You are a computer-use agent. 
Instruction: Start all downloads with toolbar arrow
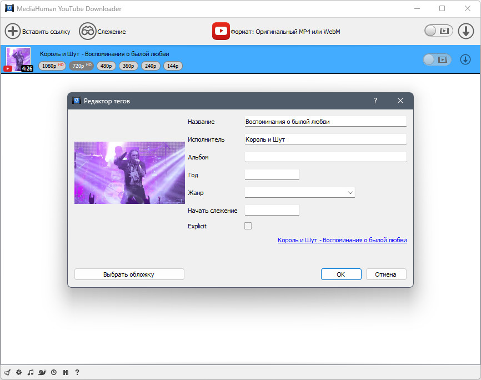click(465, 31)
